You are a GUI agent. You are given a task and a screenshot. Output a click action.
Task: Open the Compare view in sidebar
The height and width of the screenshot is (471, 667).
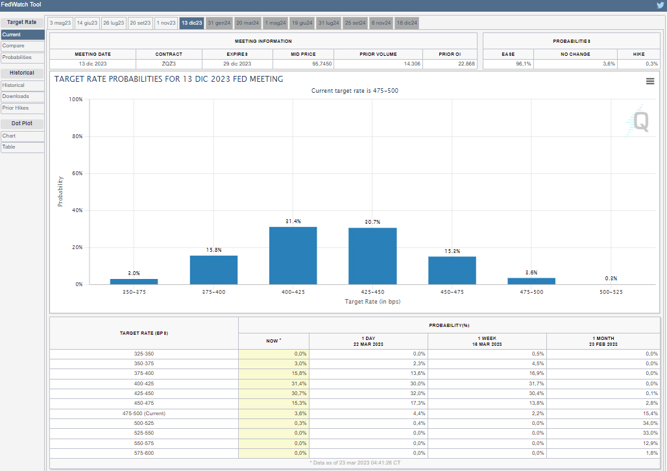coord(22,46)
